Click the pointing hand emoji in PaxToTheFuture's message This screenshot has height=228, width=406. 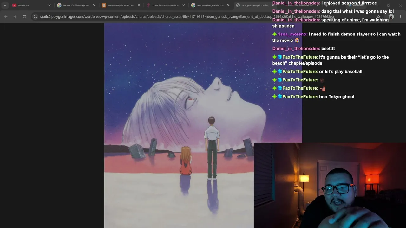click(323, 88)
